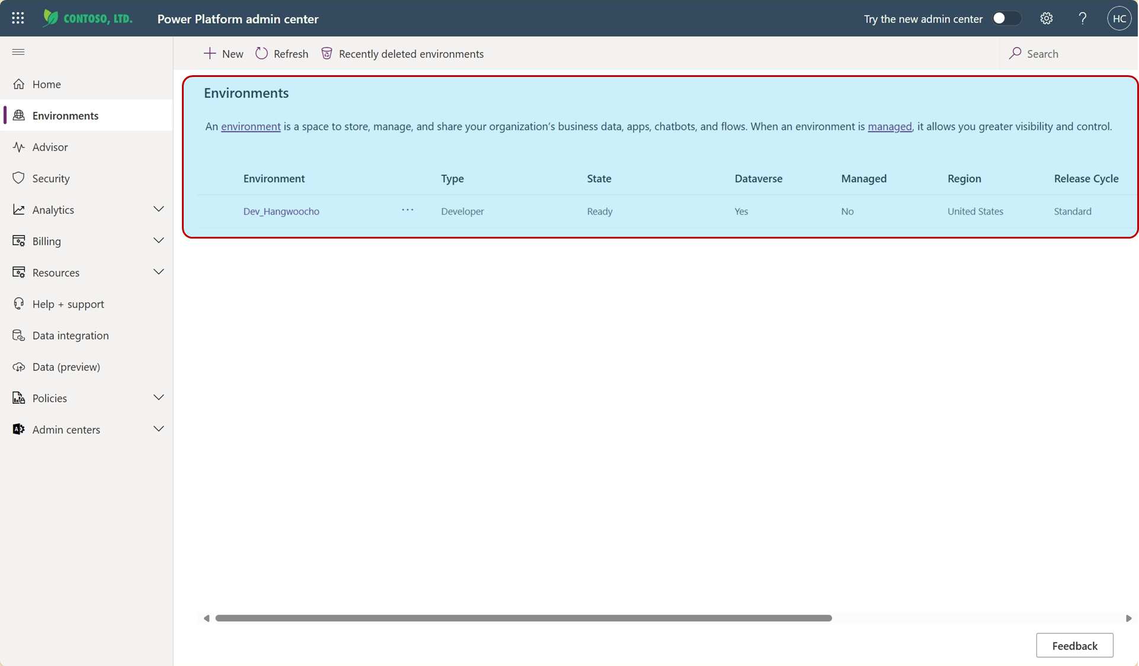Click the Refresh command label
This screenshot has width=1139, height=666.
tap(291, 54)
